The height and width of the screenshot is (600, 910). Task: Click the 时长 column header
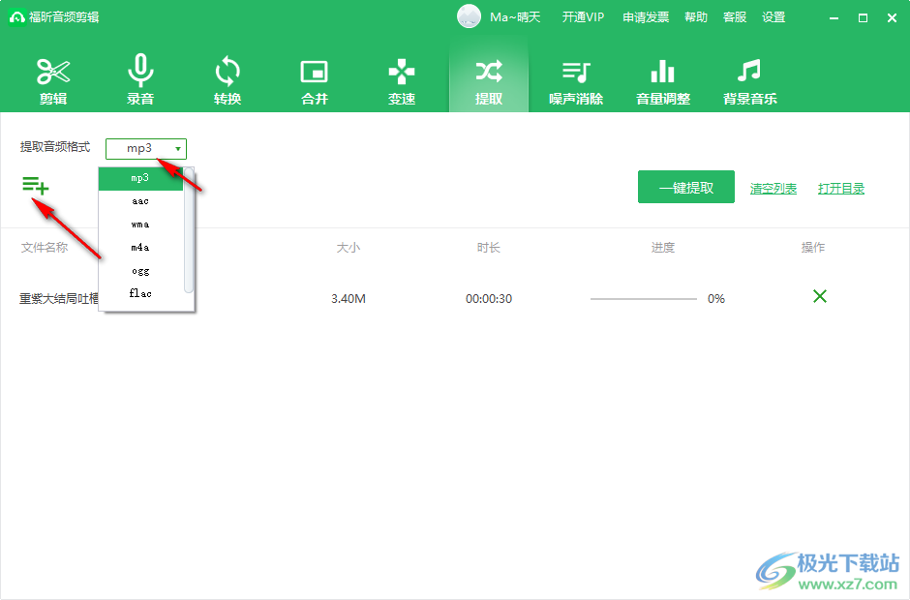pos(489,248)
